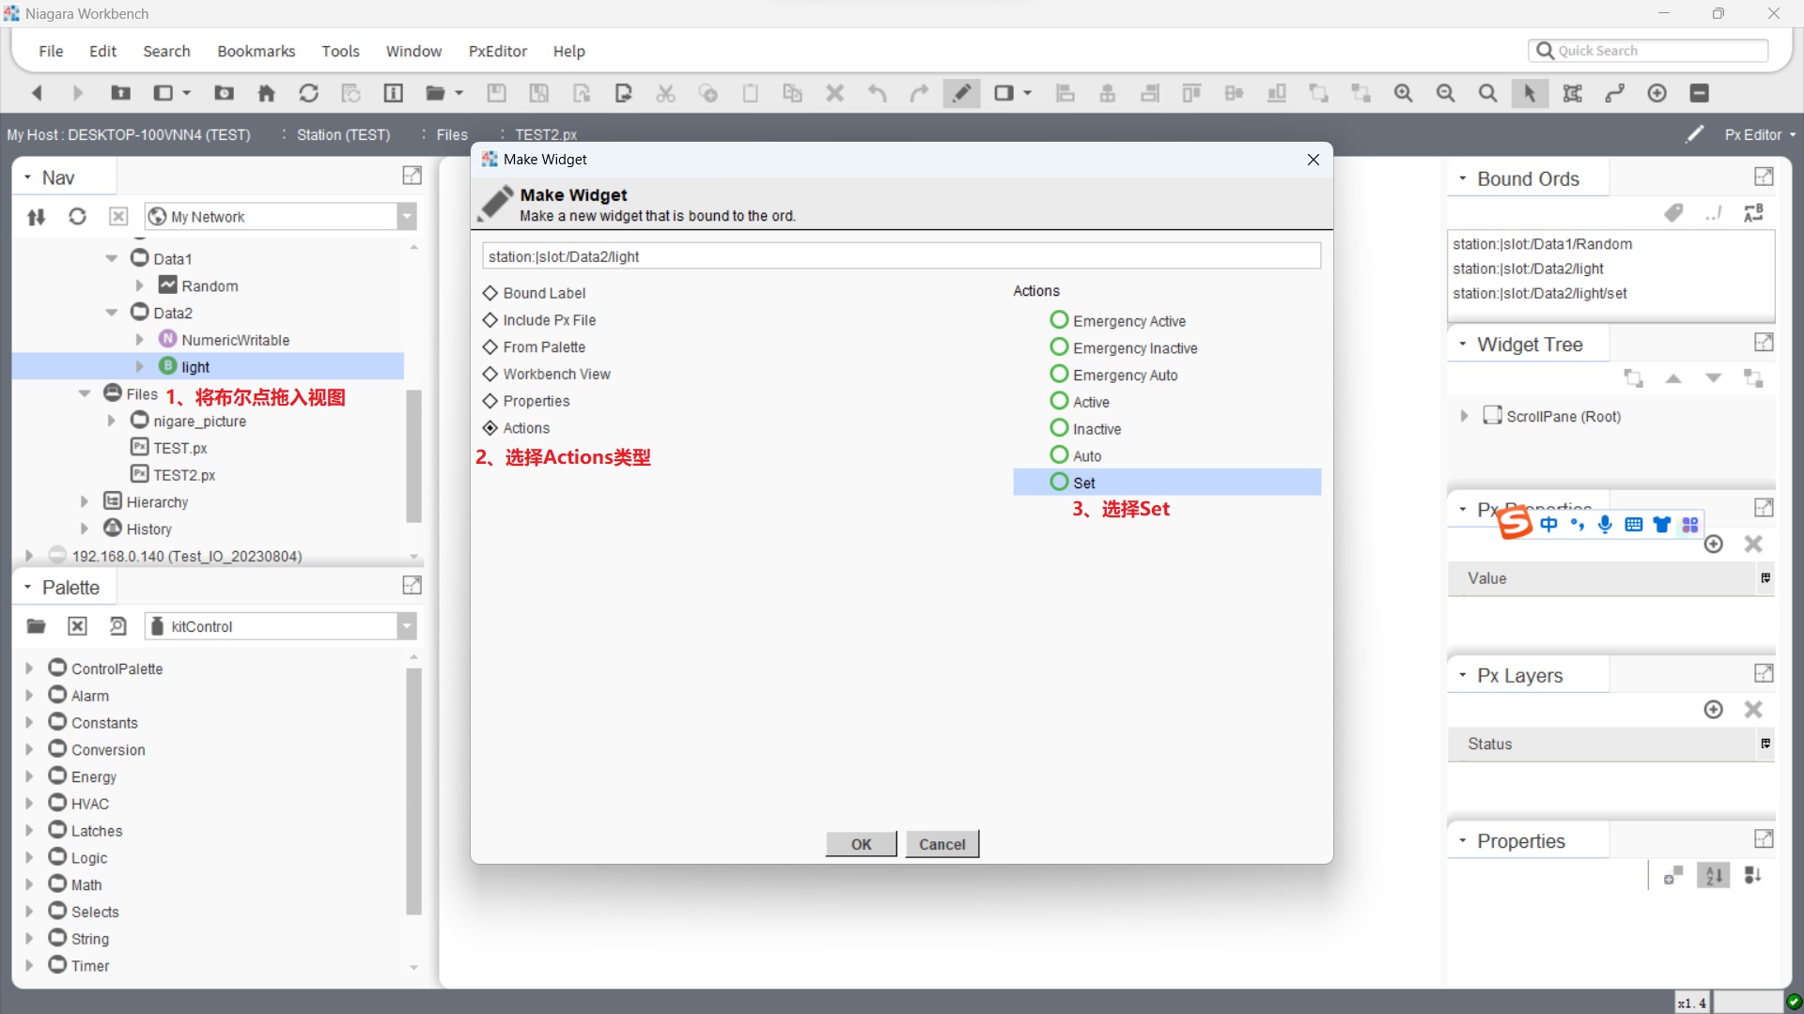The width and height of the screenshot is (1804, 1014).
Task: Click the Zoom In magnifier icon
Action: [1403, 93]
